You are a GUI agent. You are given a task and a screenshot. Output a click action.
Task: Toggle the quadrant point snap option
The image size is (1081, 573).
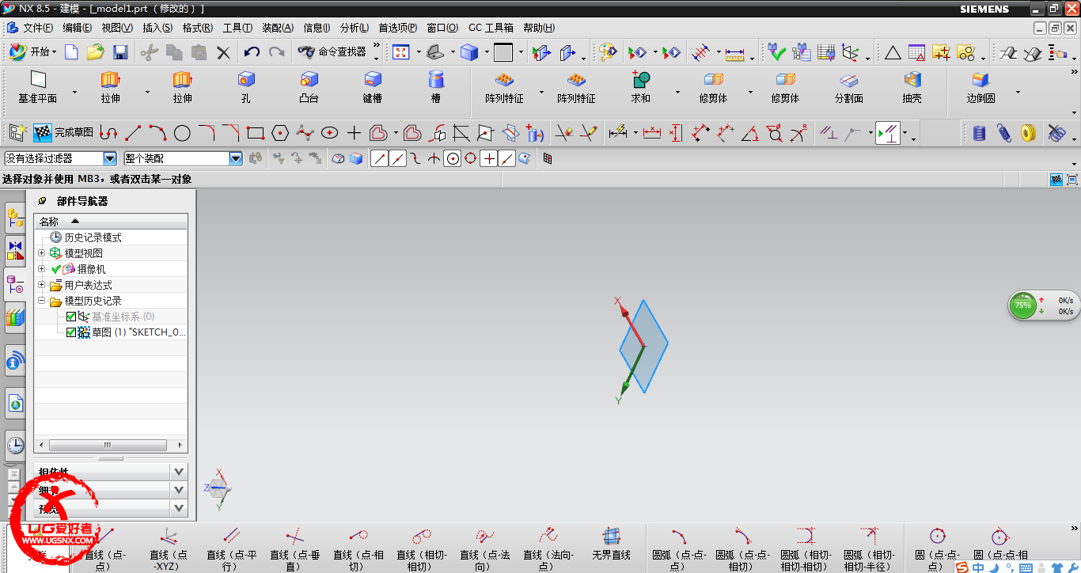pos(471,158)
